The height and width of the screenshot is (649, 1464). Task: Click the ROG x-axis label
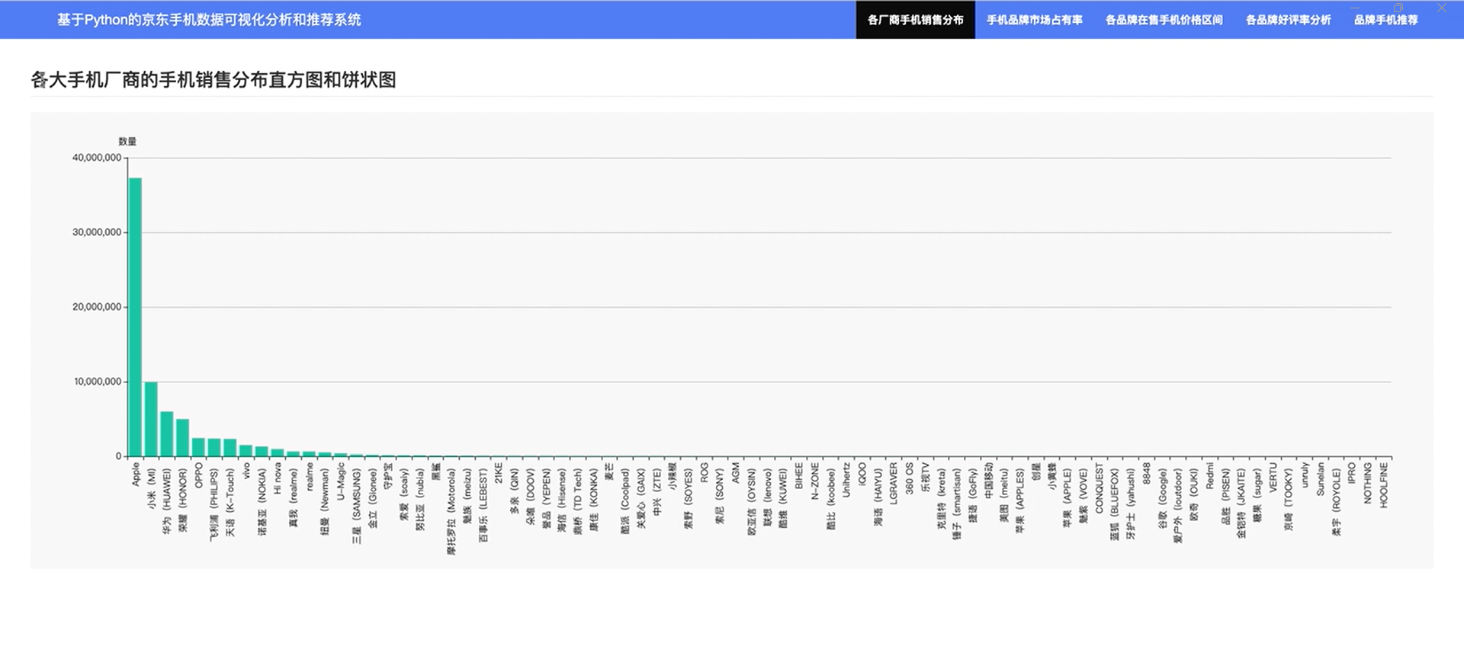[x=704, y=472]
